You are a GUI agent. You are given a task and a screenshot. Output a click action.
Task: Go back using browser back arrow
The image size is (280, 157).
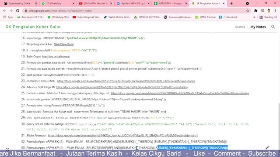[x=4, y=10]
